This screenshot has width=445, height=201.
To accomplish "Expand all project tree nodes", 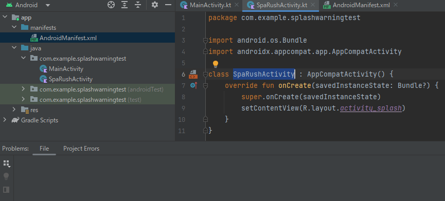I will coord(124,5).
